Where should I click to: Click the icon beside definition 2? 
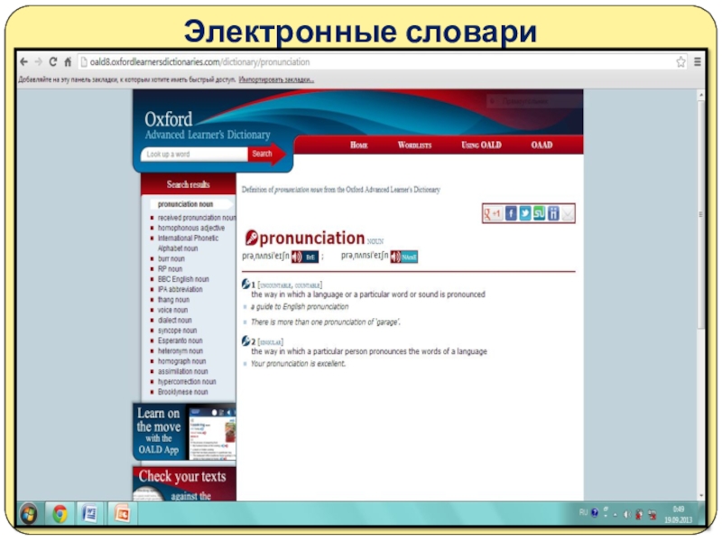[x=245, y=341]
